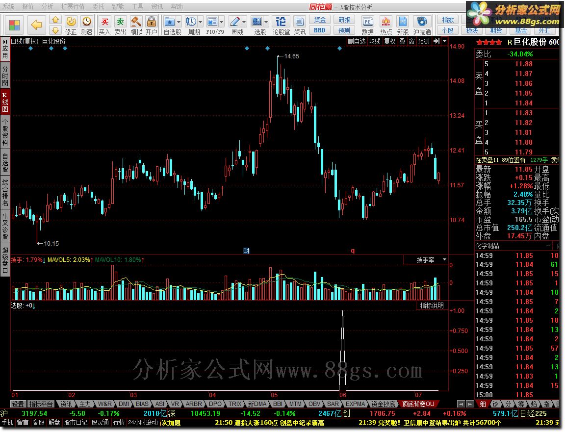Open the 沪港通 SSE HKE icon
Image resolution: width=565 pixels, height=432 pixels.
coord(422,22)
